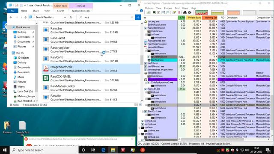Screen dimensions: 274x154
Task: Open the commit history graph in toolbar
Action: [217, 12]
